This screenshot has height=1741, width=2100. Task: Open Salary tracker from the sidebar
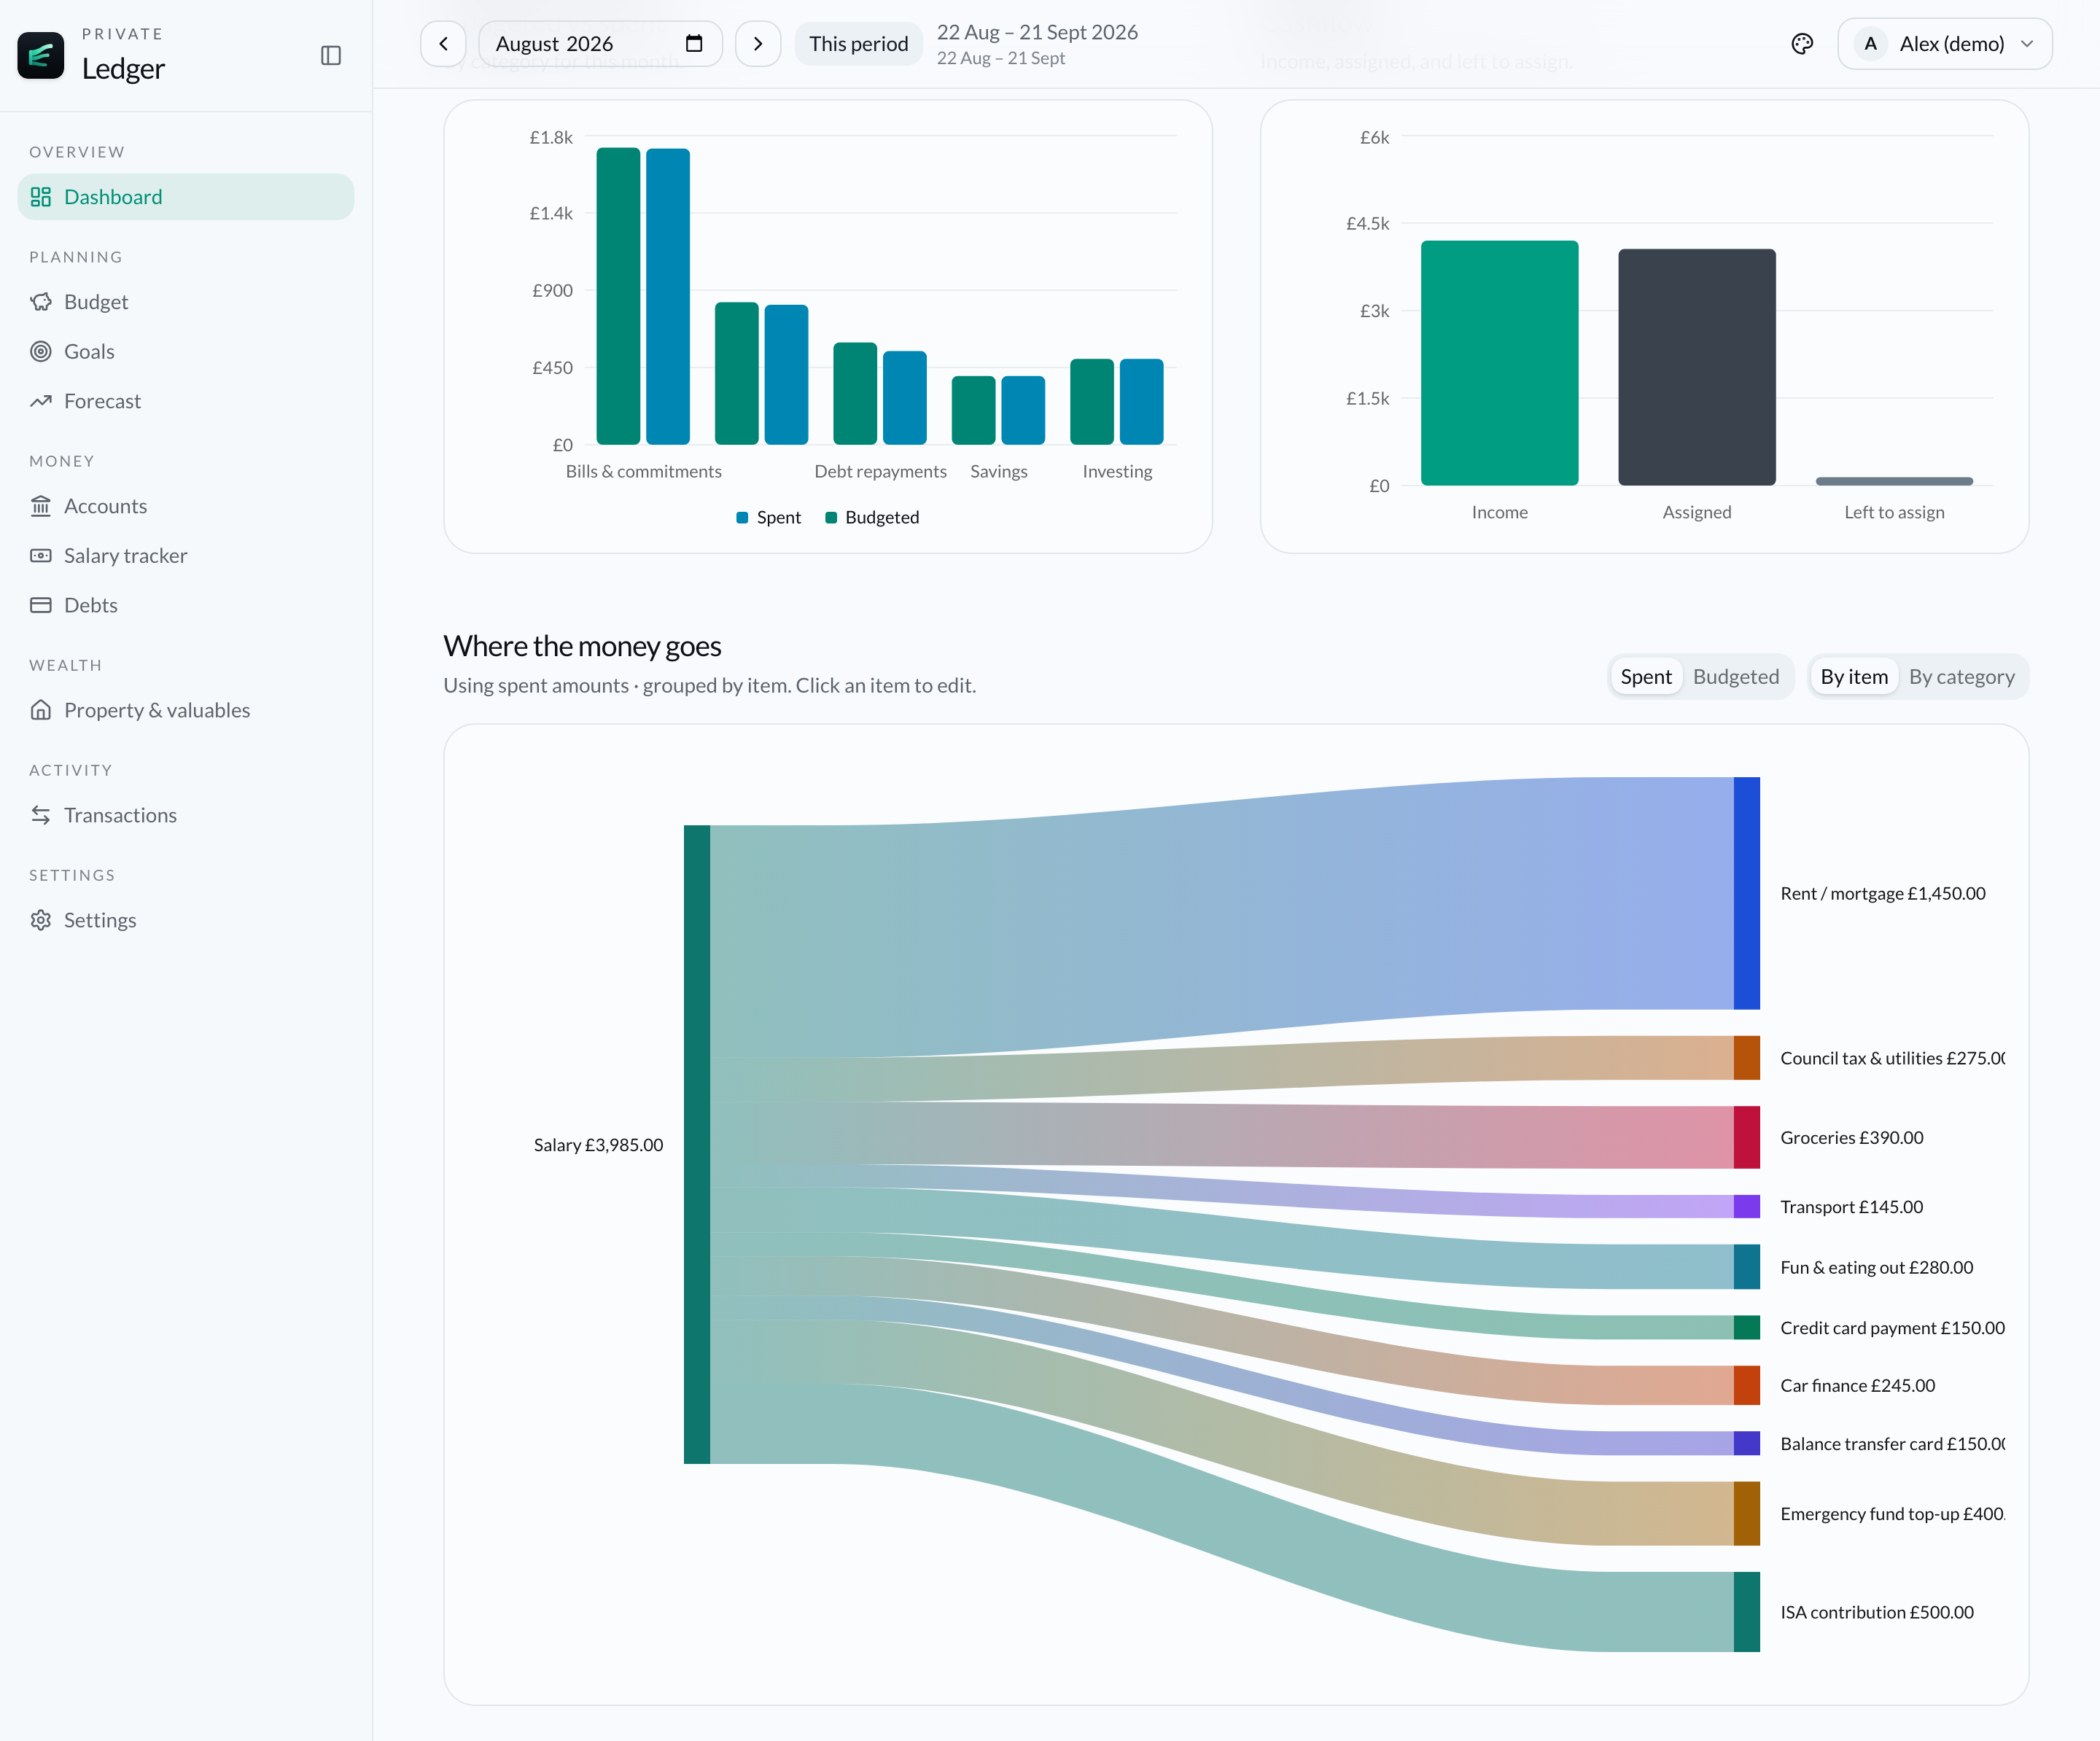coord(186,555)
